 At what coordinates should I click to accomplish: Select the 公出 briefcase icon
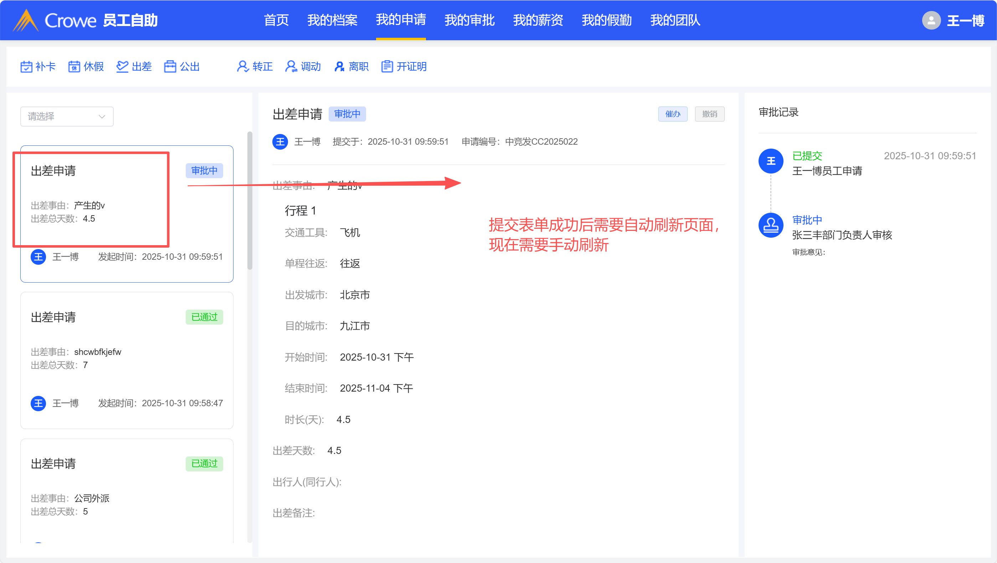(x=170, y=67)
